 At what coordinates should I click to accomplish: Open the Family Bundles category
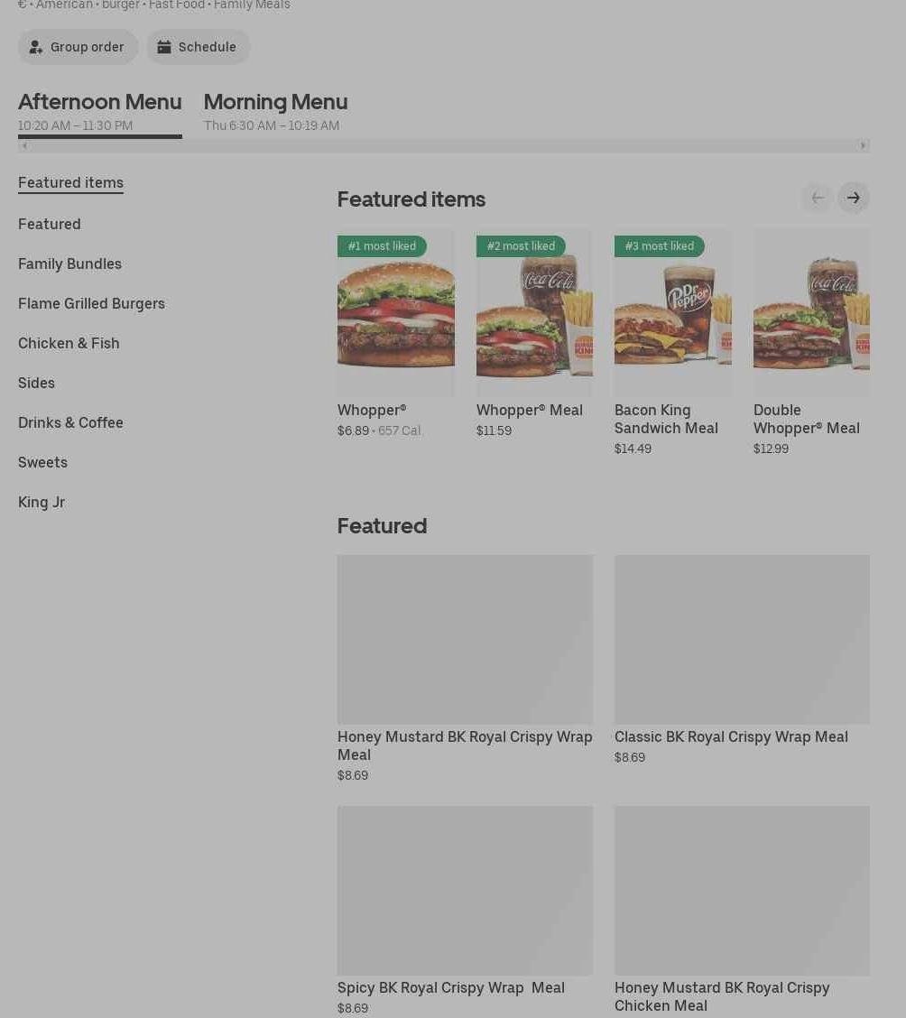point(70,264)
